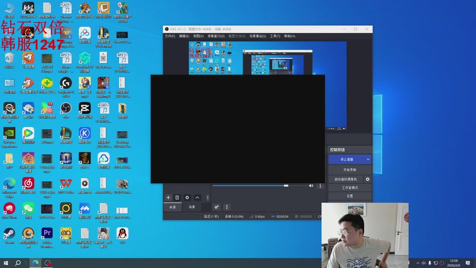Open advanced audio properties gears icon
Image resolution: width=476 pixels, height=268 pixels.
pyautogui.click(x=217, y=207)
